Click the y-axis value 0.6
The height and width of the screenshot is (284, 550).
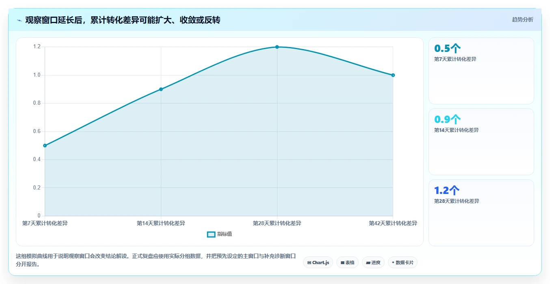point(37,131)
